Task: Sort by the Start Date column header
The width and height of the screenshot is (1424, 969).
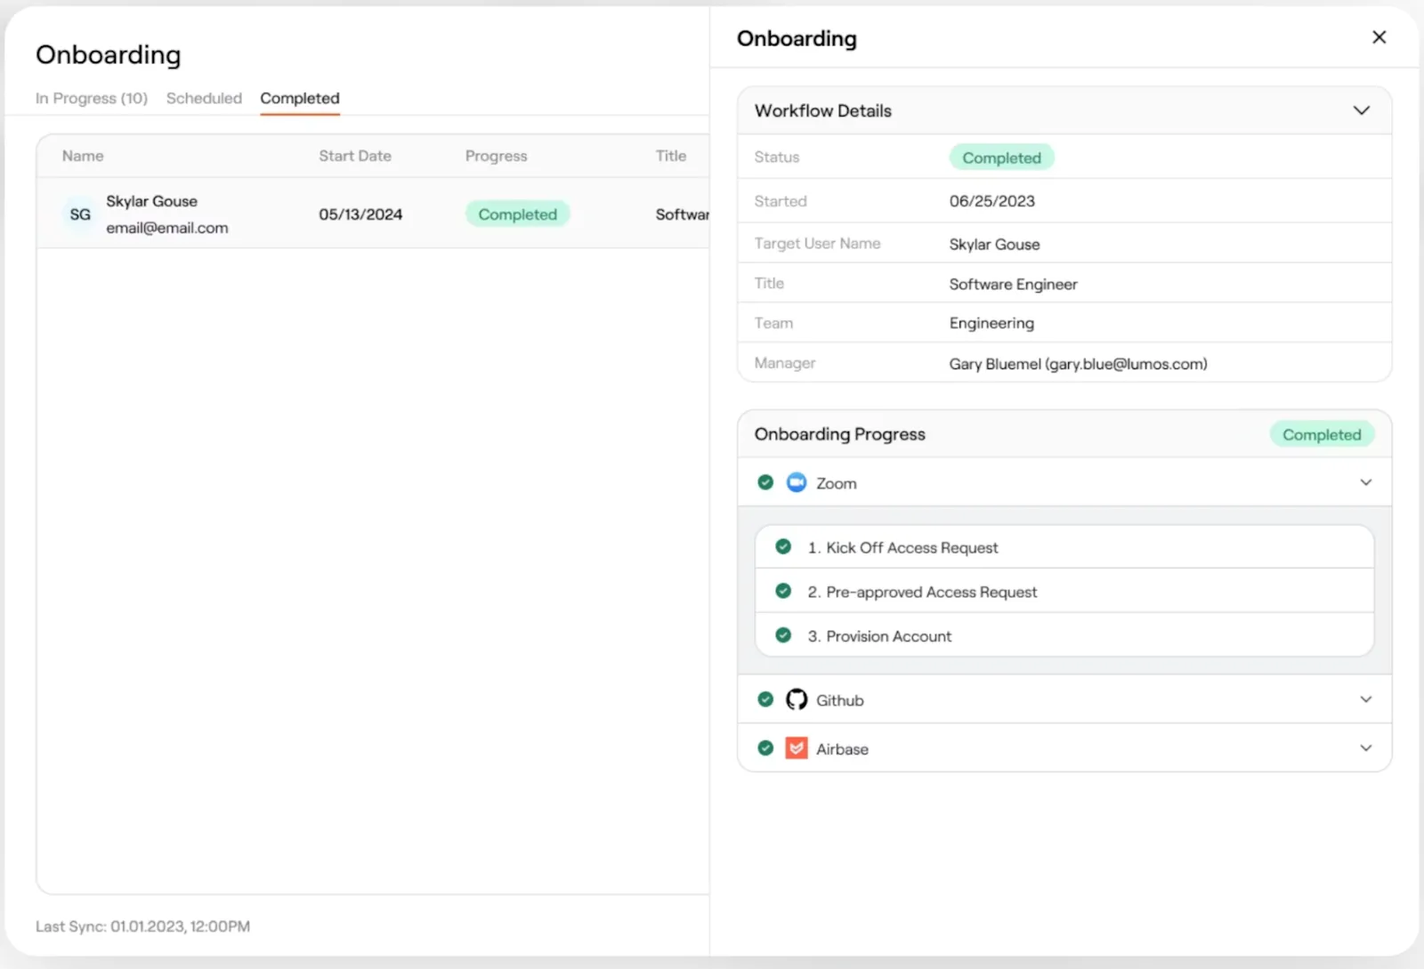Action: point(355,156)
